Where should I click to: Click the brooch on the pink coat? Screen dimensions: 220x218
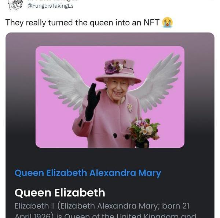pos(129,107)
